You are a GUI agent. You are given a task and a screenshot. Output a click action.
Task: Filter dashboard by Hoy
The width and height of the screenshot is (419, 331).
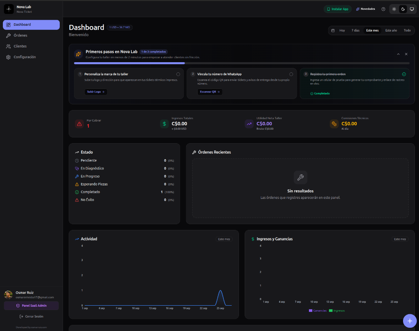(342, 30)
